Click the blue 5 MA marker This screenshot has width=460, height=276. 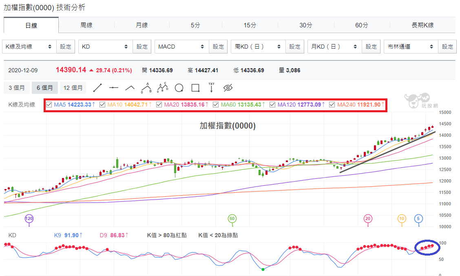click(x=418, y=218)
